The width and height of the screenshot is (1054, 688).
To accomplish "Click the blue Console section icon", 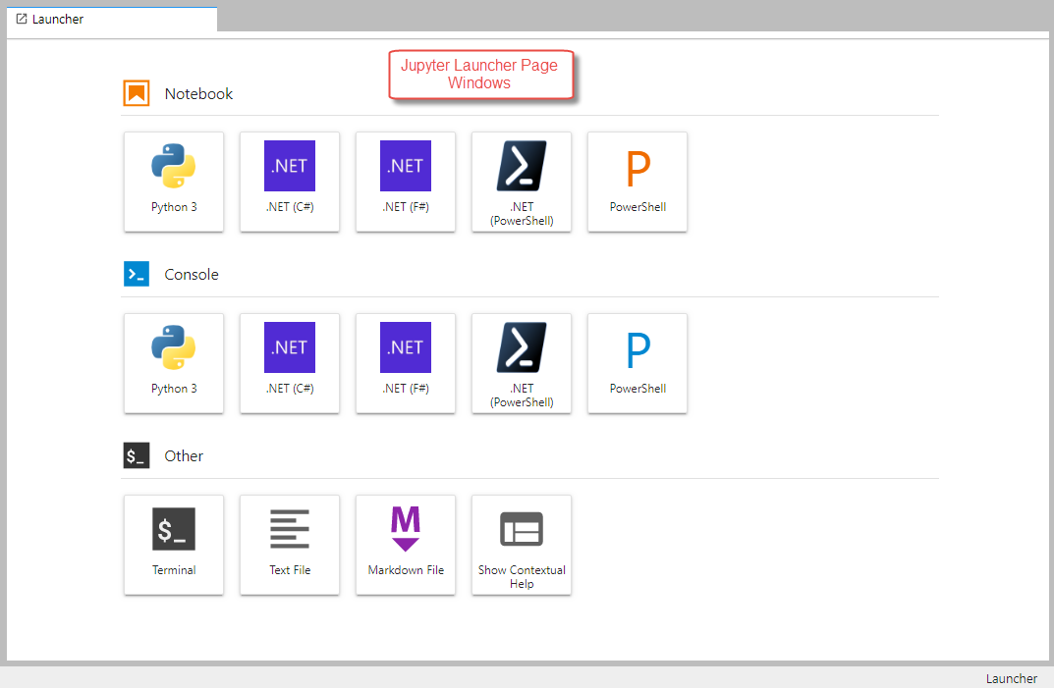I will 137,274.
